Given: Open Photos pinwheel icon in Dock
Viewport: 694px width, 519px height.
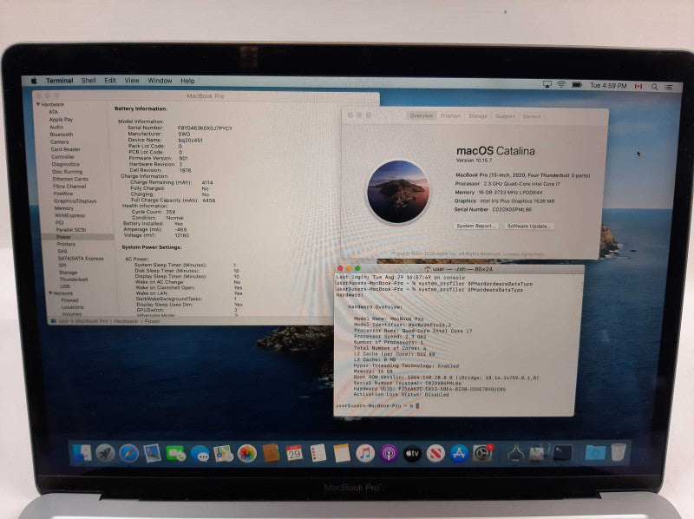Looking at the screenshot, I should tap(247, 454).
